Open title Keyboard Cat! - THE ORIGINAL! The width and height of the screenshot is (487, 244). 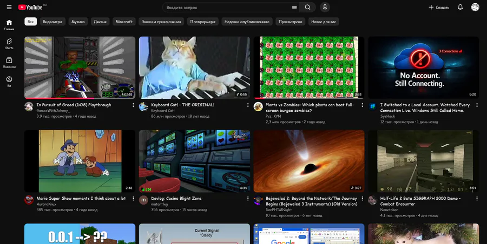pos(183,105)
